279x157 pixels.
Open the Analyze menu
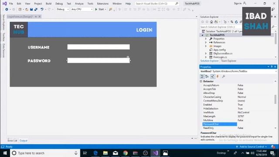tap(79, 3)
